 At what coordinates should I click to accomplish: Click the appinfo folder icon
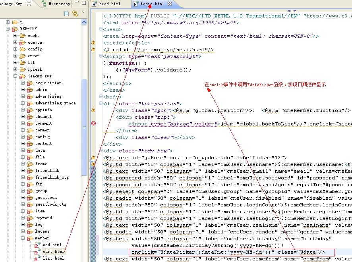[x=30, y=110]
